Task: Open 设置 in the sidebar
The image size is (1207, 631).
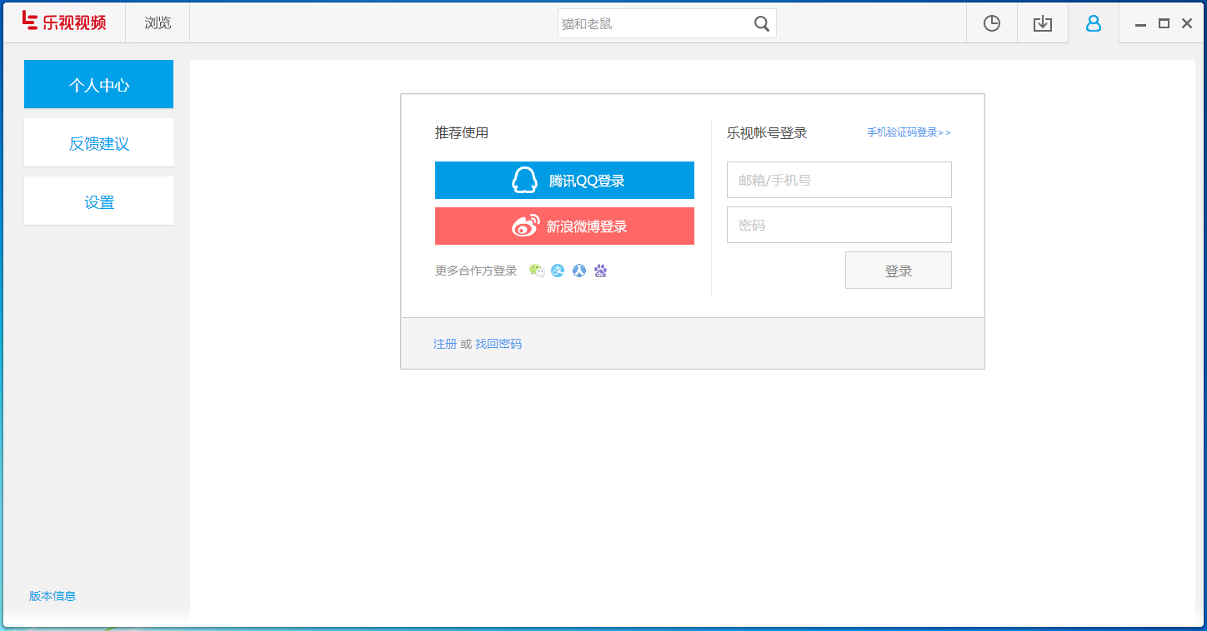Action: (x=98, y=201)
